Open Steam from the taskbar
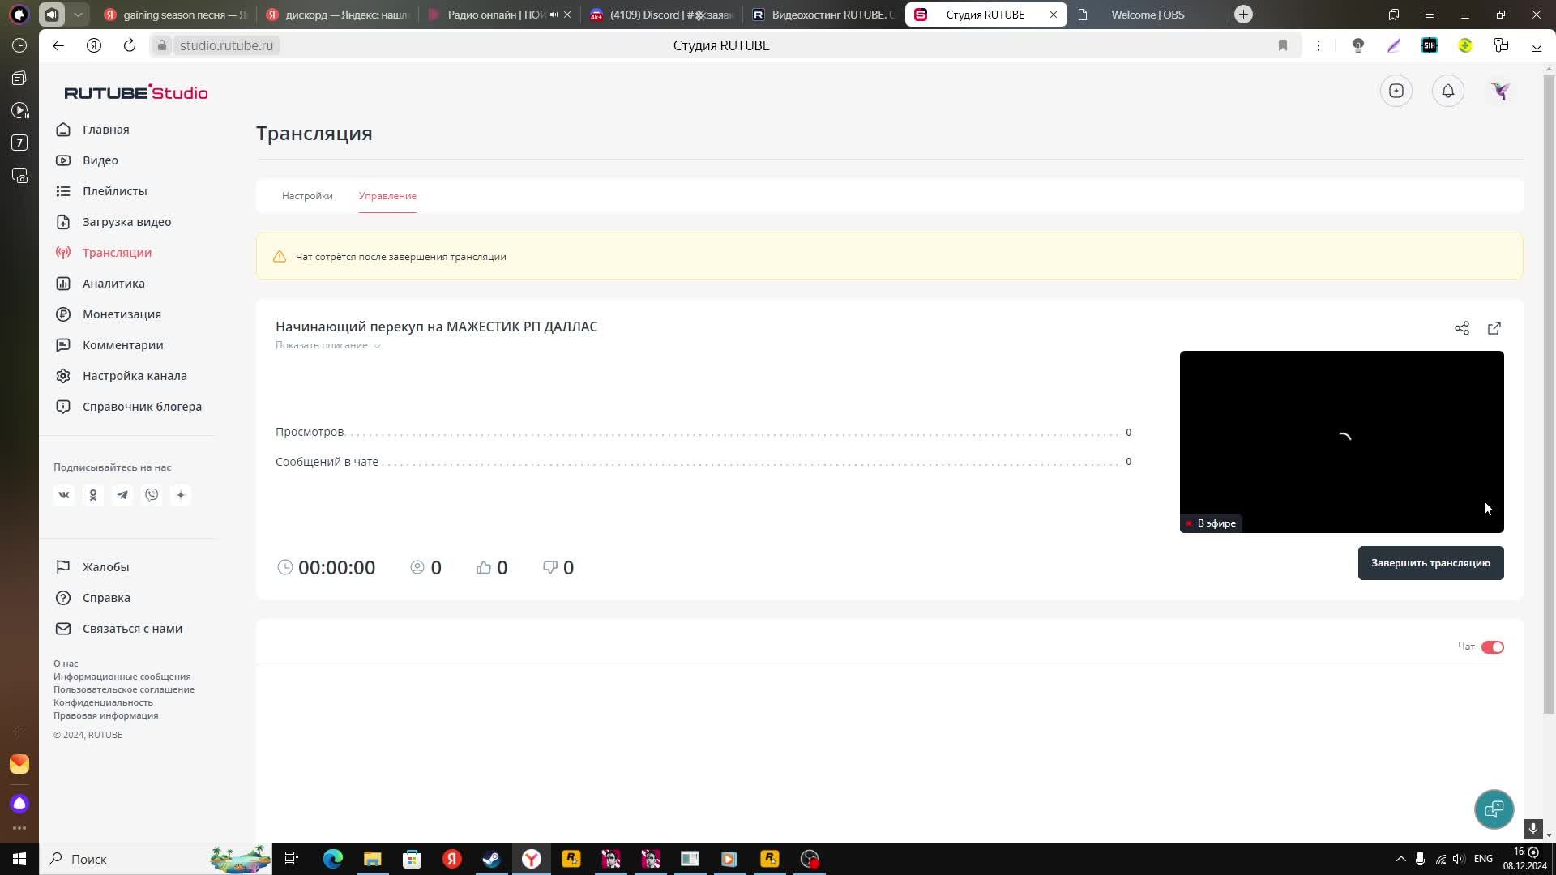Image resolution: width=1556 pixels, height=875 pixels. tap(492, 859)
